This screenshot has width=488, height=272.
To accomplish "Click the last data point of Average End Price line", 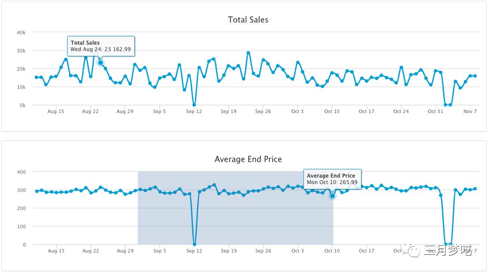I will (475, 189).
